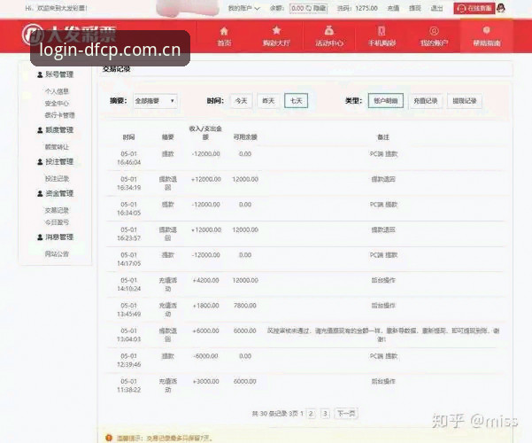Click the QQ penguin icon at top right
This screenshot has width=532, height=443.
(501, 8)
